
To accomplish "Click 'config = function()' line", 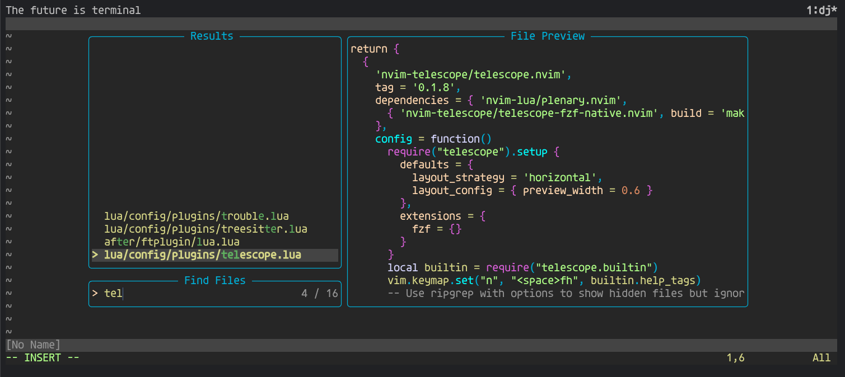I will 433,139.
